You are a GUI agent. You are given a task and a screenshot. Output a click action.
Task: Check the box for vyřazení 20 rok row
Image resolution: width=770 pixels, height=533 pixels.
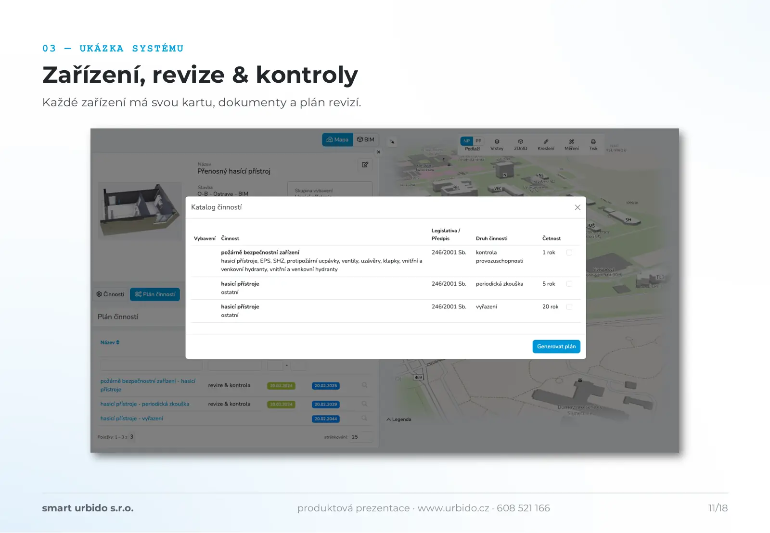pyautogui.click(x=569, y=307)
